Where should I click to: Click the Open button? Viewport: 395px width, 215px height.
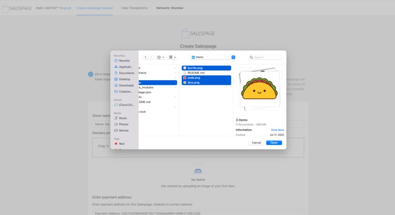tap(274, 143)
